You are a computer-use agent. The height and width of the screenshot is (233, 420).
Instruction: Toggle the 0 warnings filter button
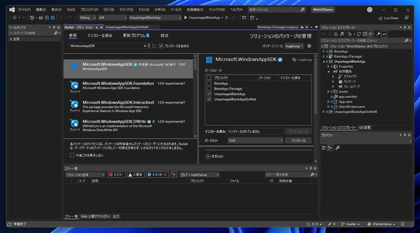click(135, 174)
